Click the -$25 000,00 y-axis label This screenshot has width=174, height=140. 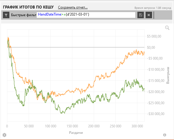[156, 103]
